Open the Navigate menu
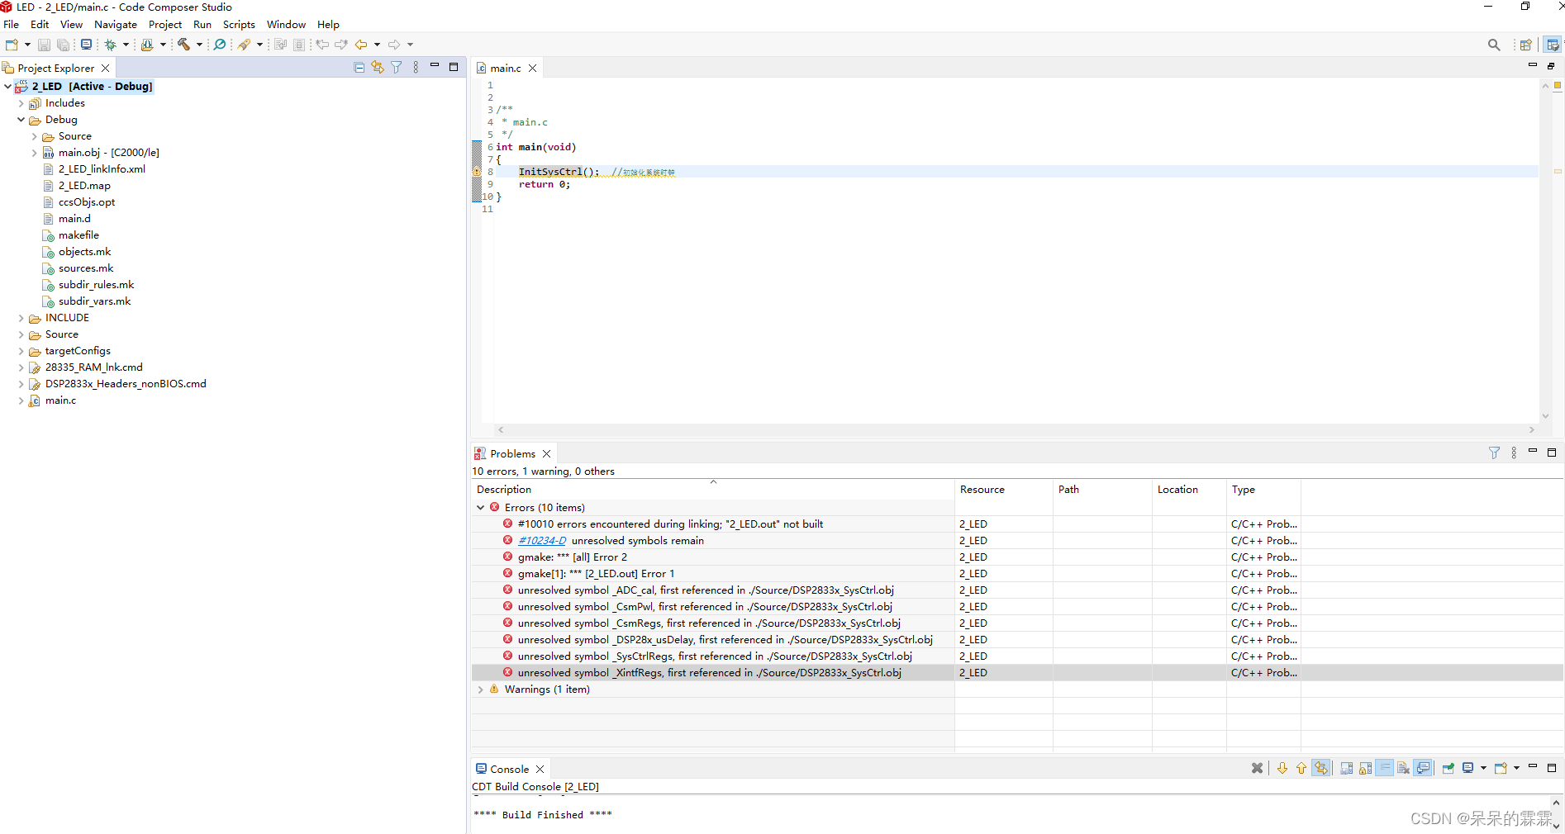 click(116, 25)
